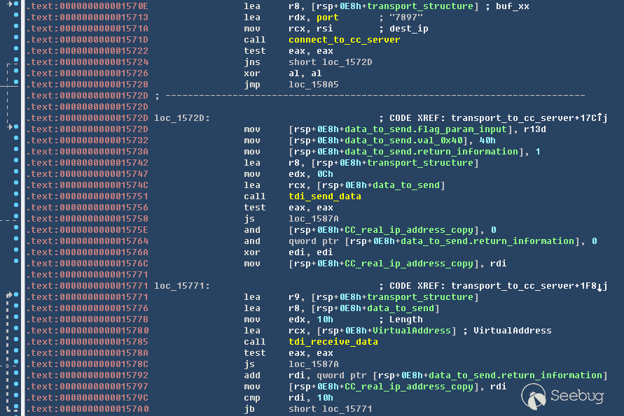
Task: Select transport_structure operand at address 15771
Action: tap(420, 297)
